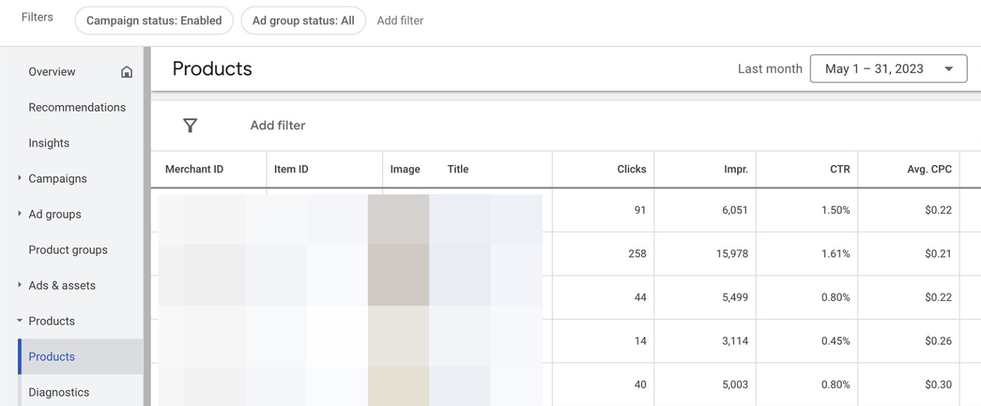The height and width of the screenshot is (406, 981).
Task: Open Insights in the sidebar
Action: click(49, 143)
